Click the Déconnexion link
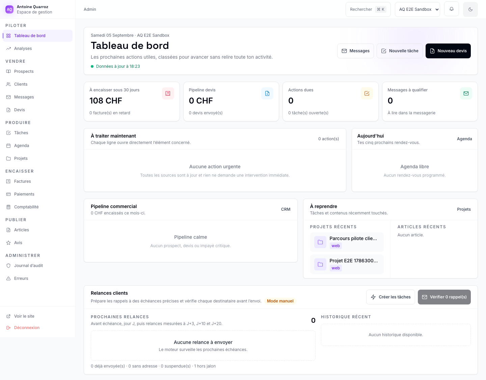Viewport: 486px width, 380px height. pyautogui.click(x=37, y=328)
